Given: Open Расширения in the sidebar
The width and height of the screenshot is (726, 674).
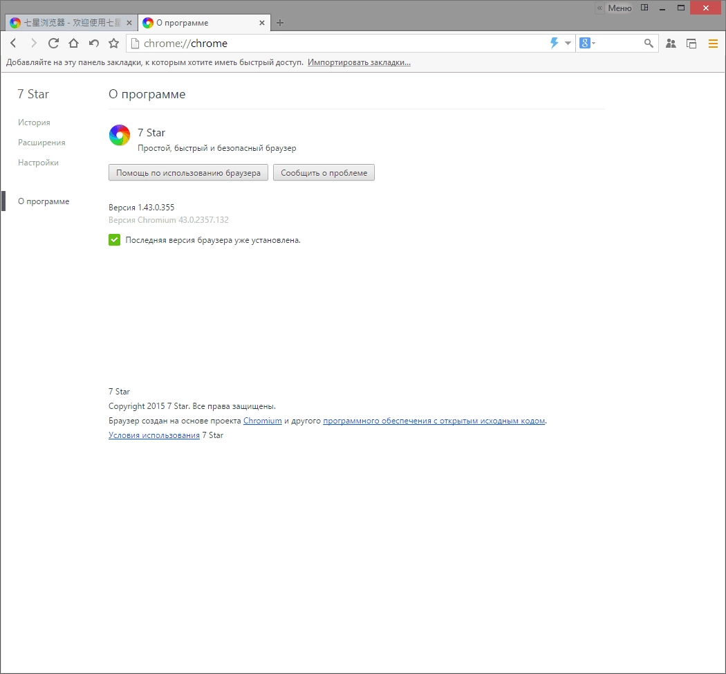Looking at the screenshot, I should [x=41, y=143].
